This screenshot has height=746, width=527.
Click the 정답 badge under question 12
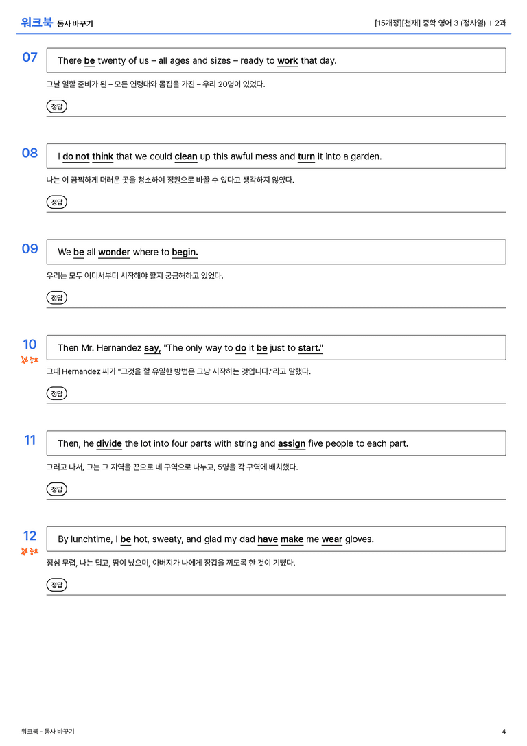tap(56, 585)
